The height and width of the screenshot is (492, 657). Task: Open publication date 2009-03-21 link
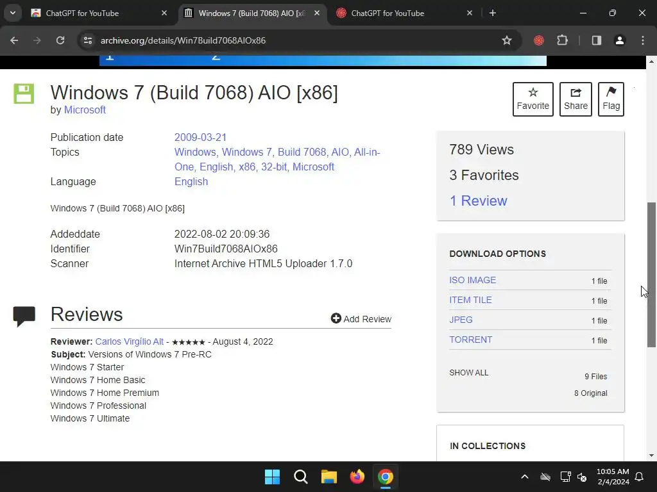pos(200,137)
